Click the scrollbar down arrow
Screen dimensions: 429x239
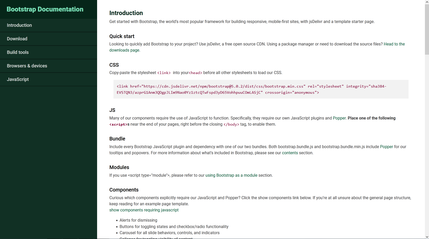tap(427, 237)
